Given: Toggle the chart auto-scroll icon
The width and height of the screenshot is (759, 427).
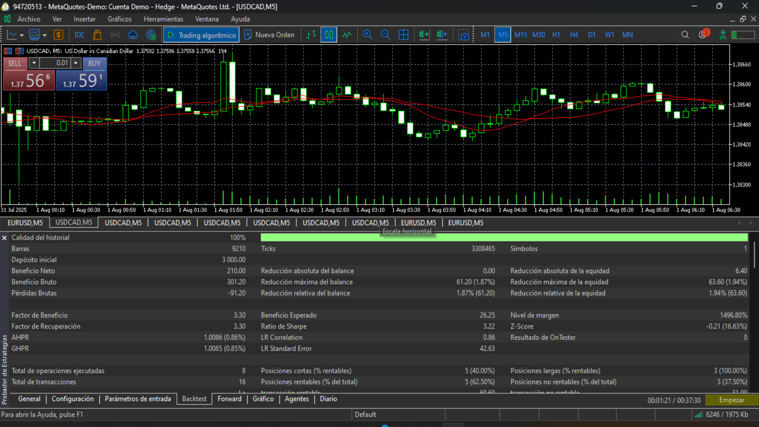Looking at the screenshot, I should tap(424, 35).
